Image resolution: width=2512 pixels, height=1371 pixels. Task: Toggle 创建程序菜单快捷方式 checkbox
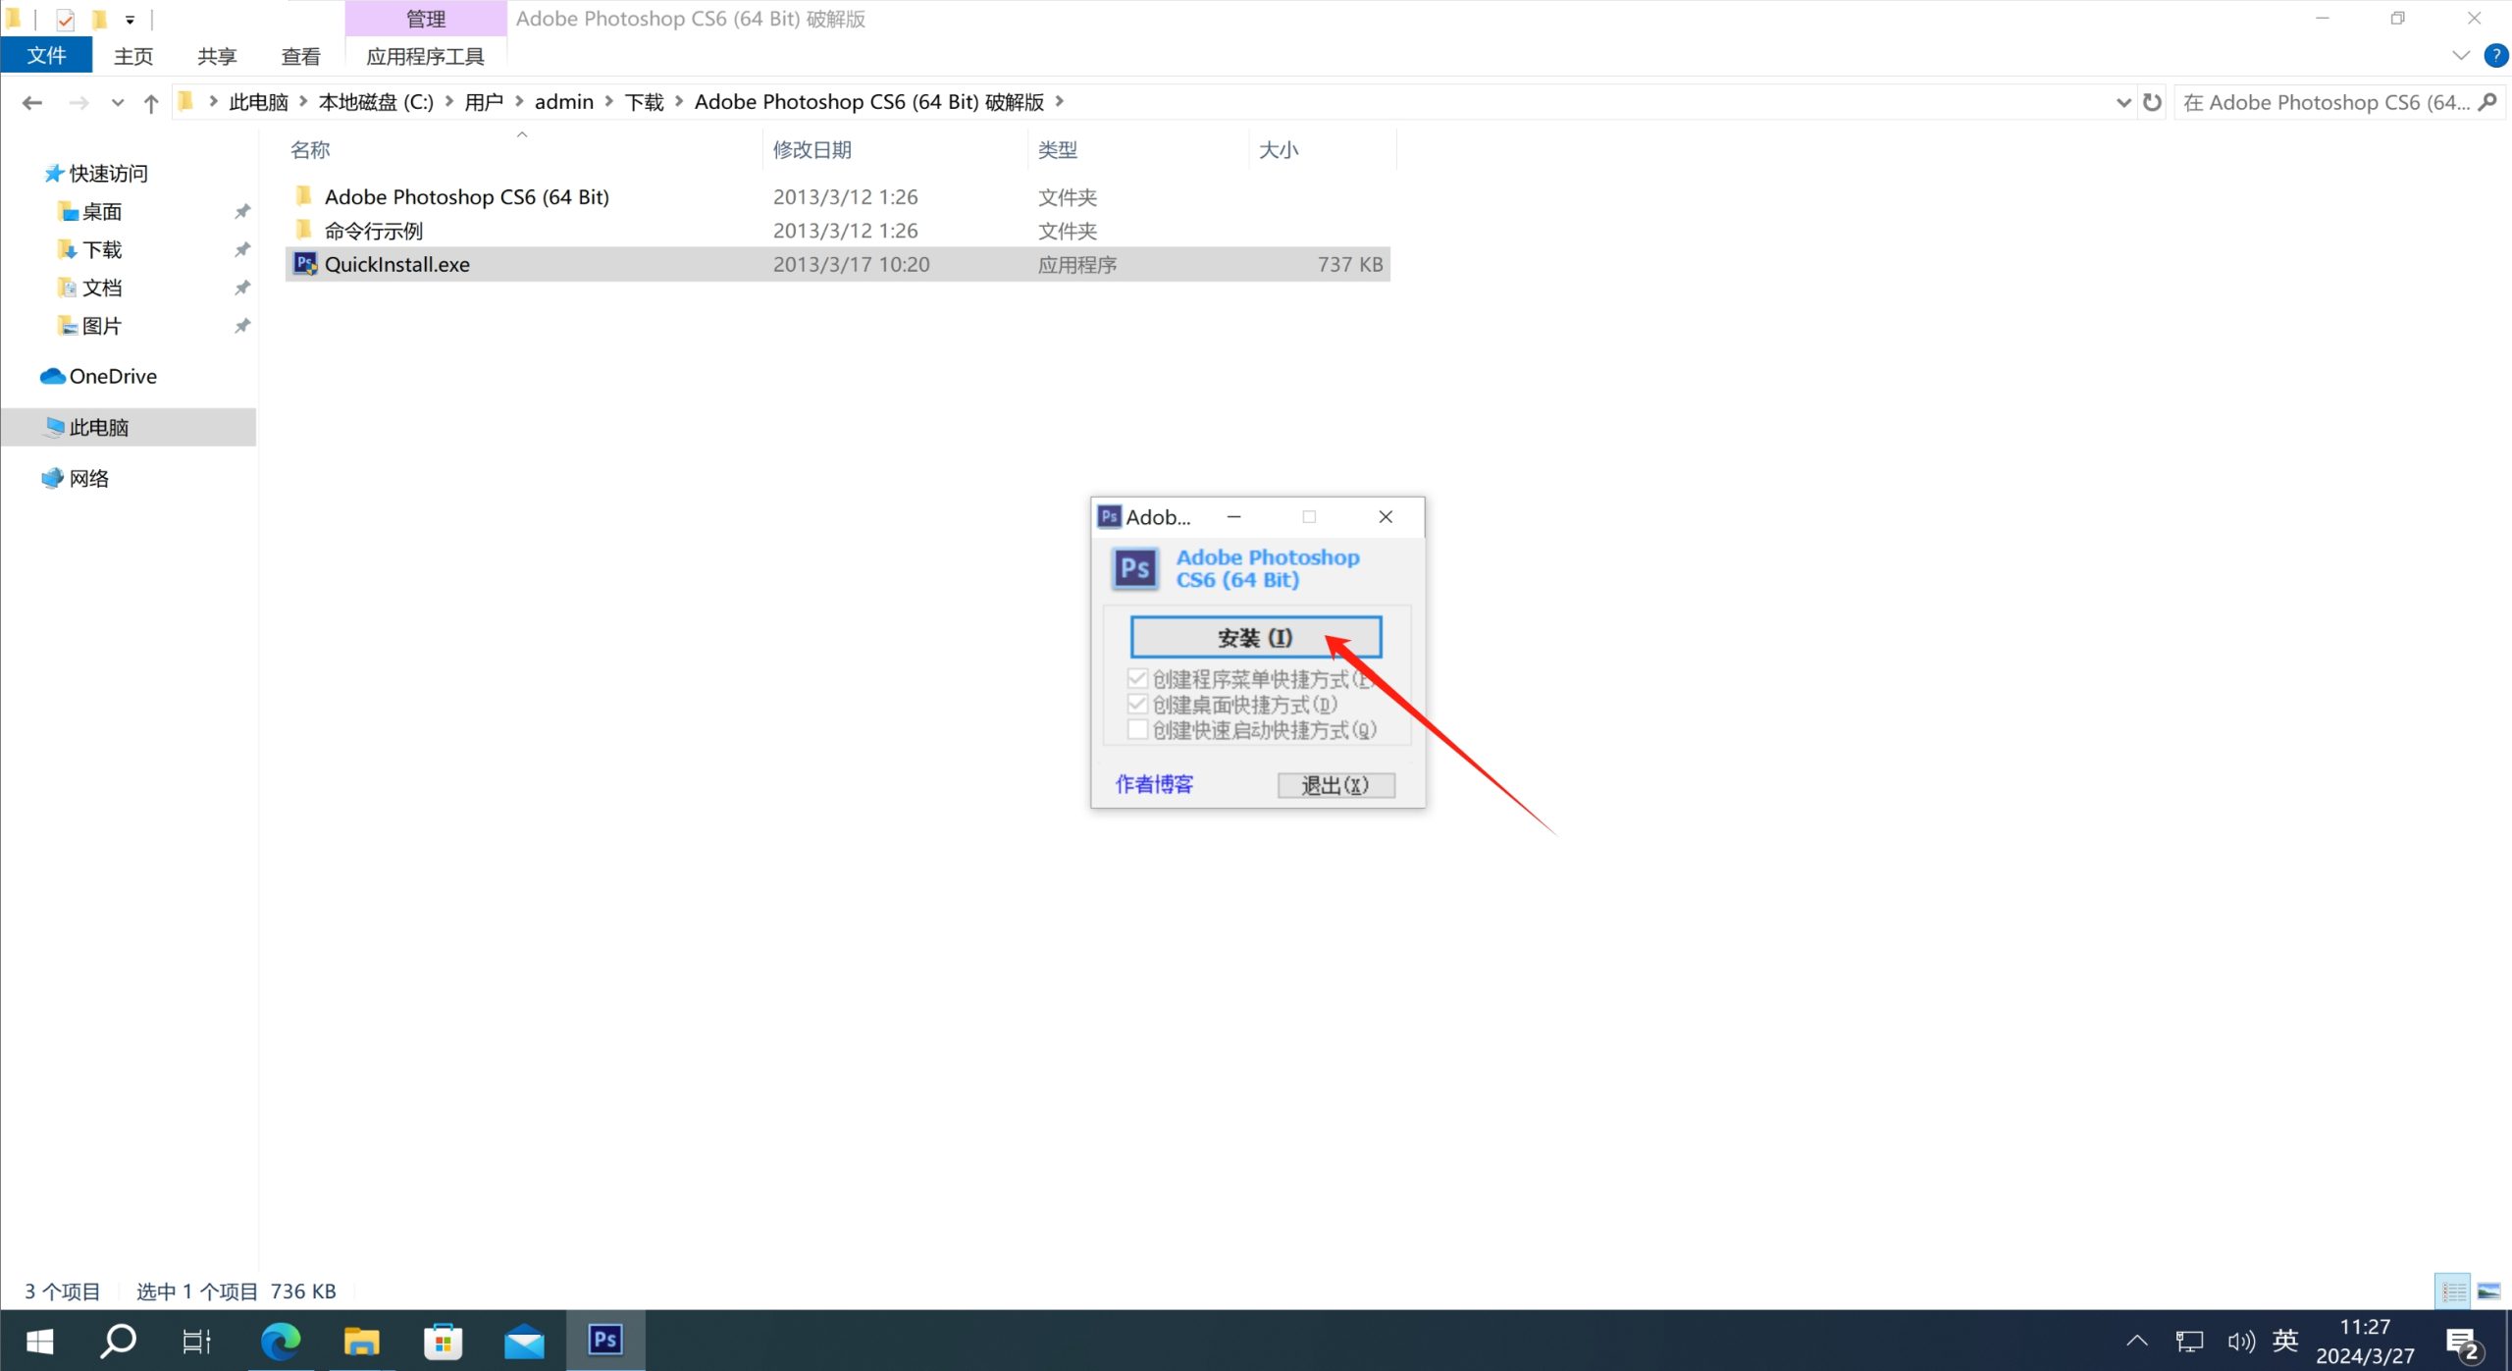coord(1137,678)
